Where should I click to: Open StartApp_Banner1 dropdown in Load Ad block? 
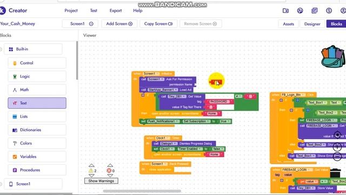point(163,90)
